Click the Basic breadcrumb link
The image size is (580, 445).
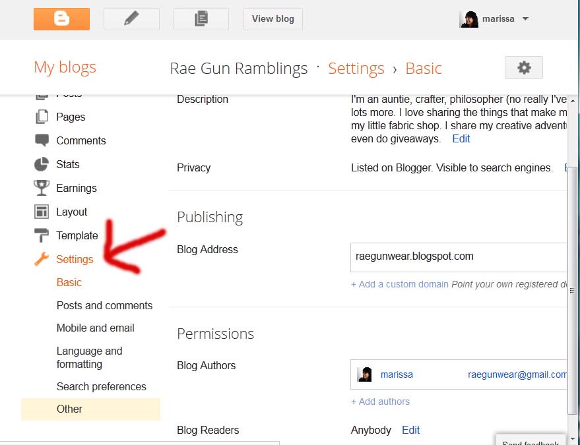[424, 69]
